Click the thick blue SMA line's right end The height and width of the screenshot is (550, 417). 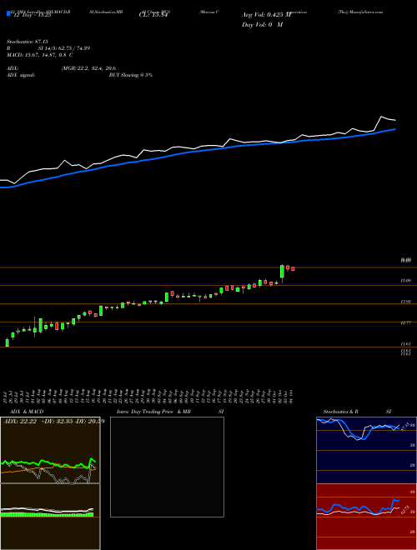coord(394,129)
